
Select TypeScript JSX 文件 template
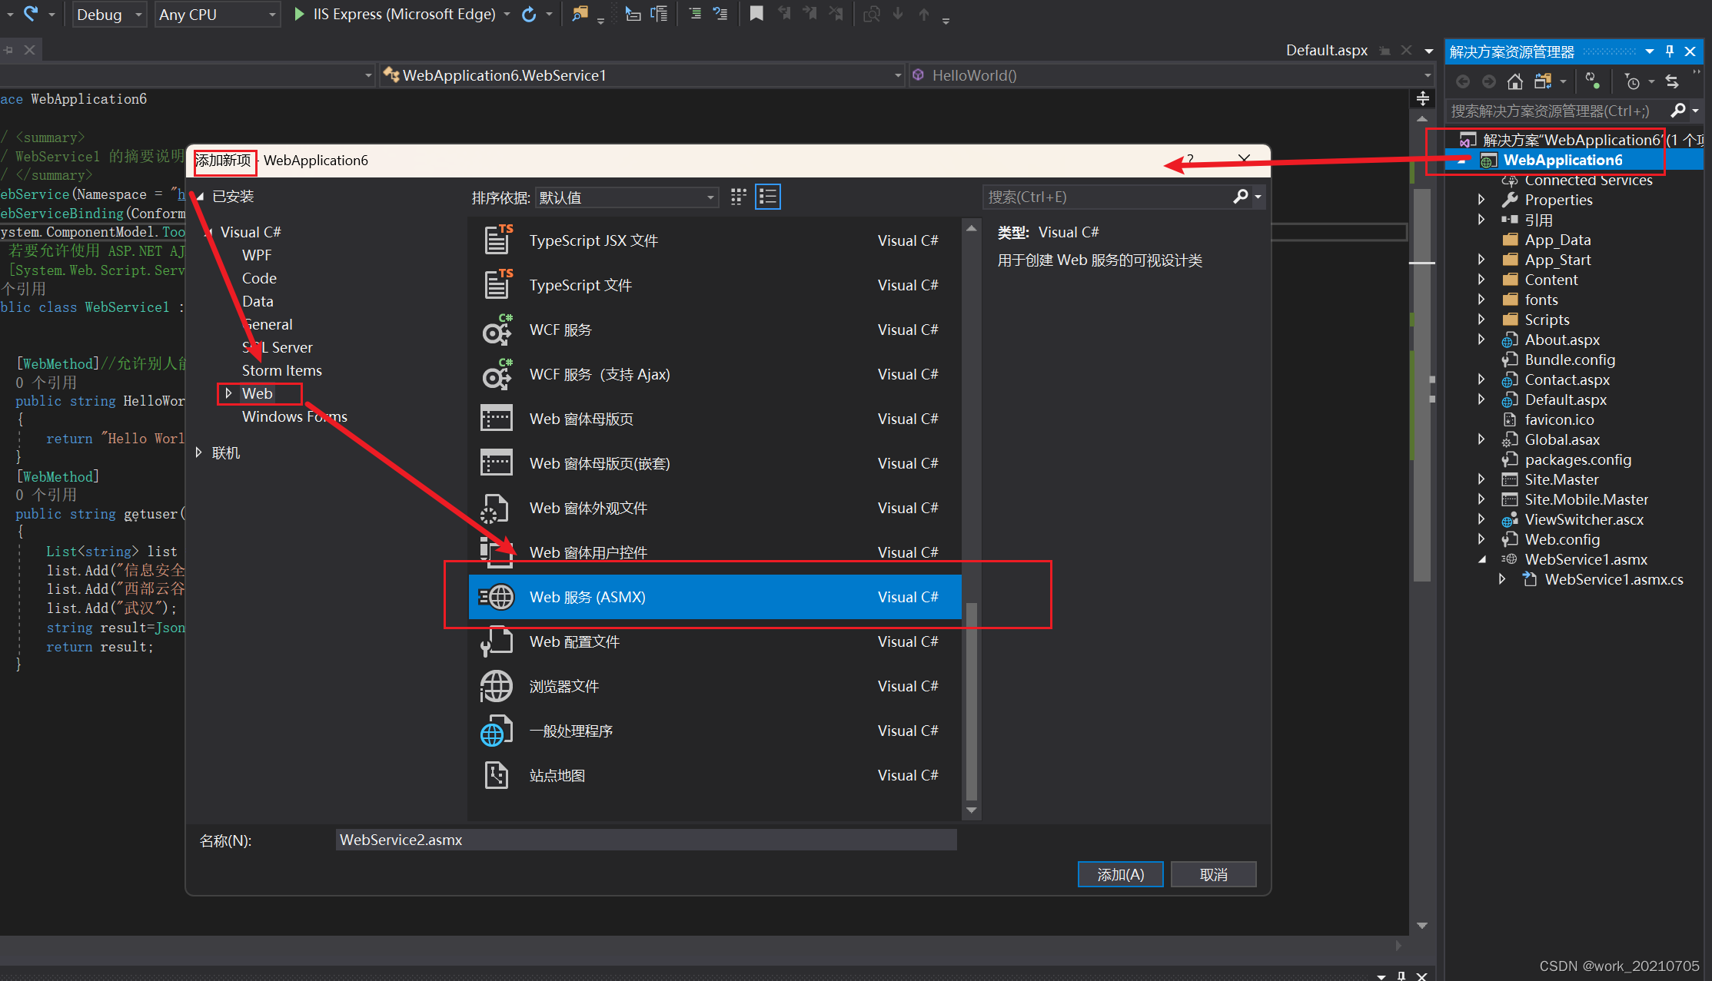point(715,240)
